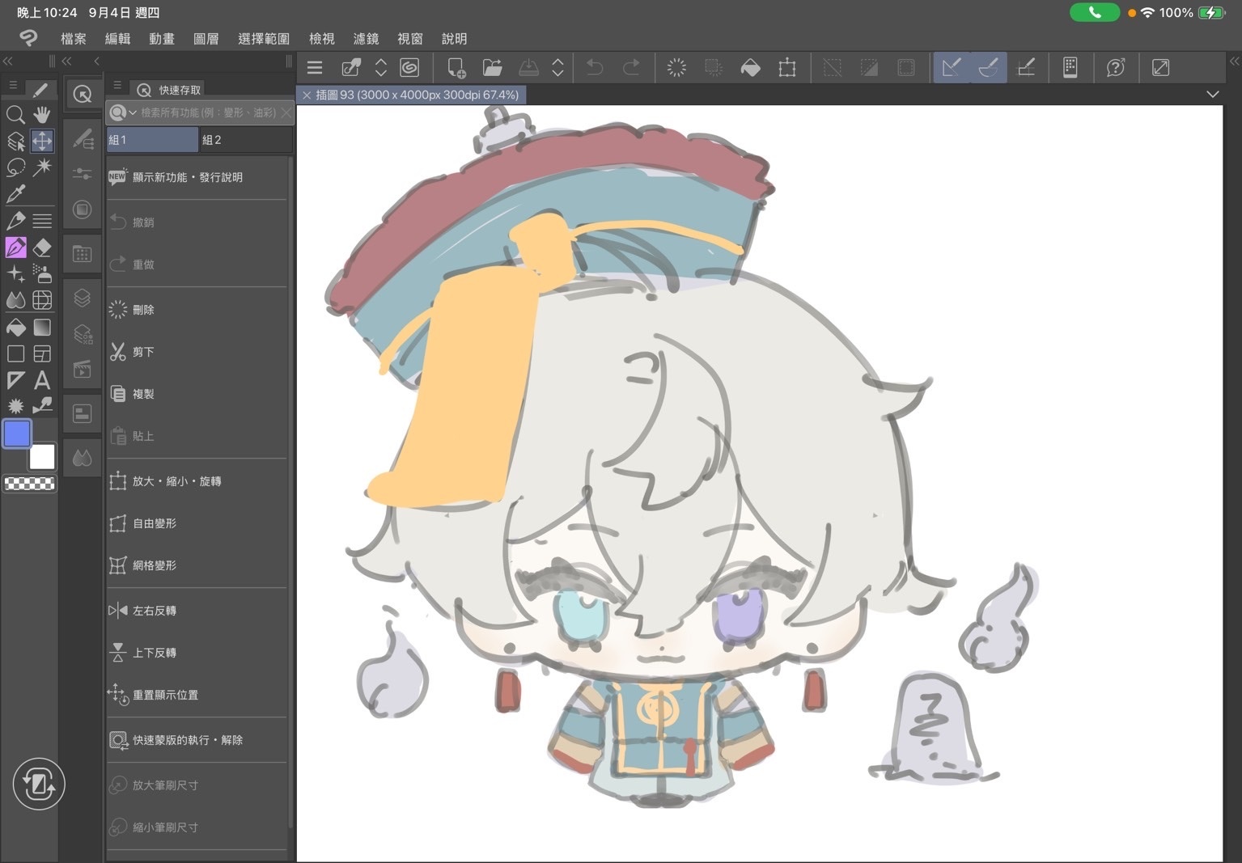Open the command bar hamburger menu
This screenshot has width=1242, height=863.
[315, 68]
